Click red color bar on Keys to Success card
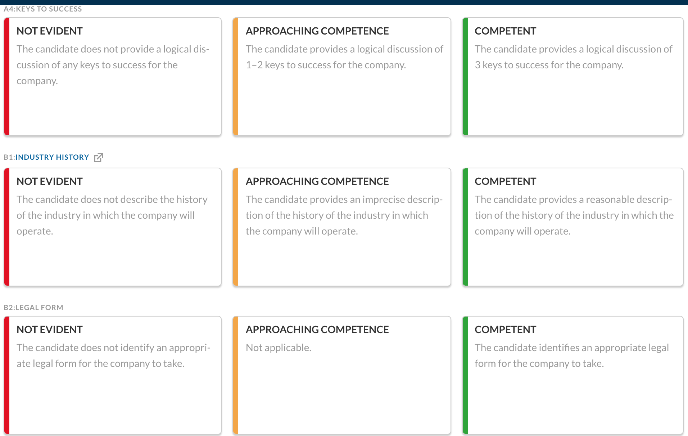This screenshot has height=436, width=688. tap(7, 77)
